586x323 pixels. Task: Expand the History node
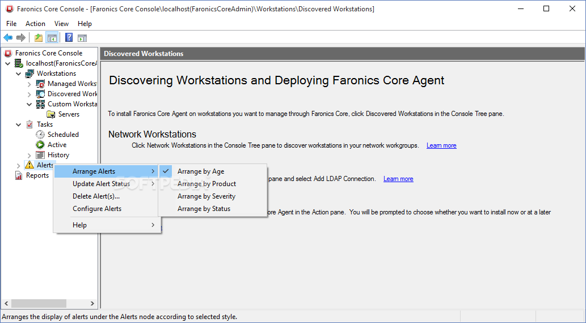click(29, 155)
